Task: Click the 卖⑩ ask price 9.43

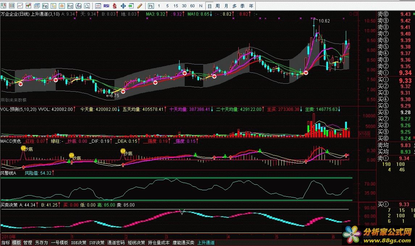Action: 406,14
